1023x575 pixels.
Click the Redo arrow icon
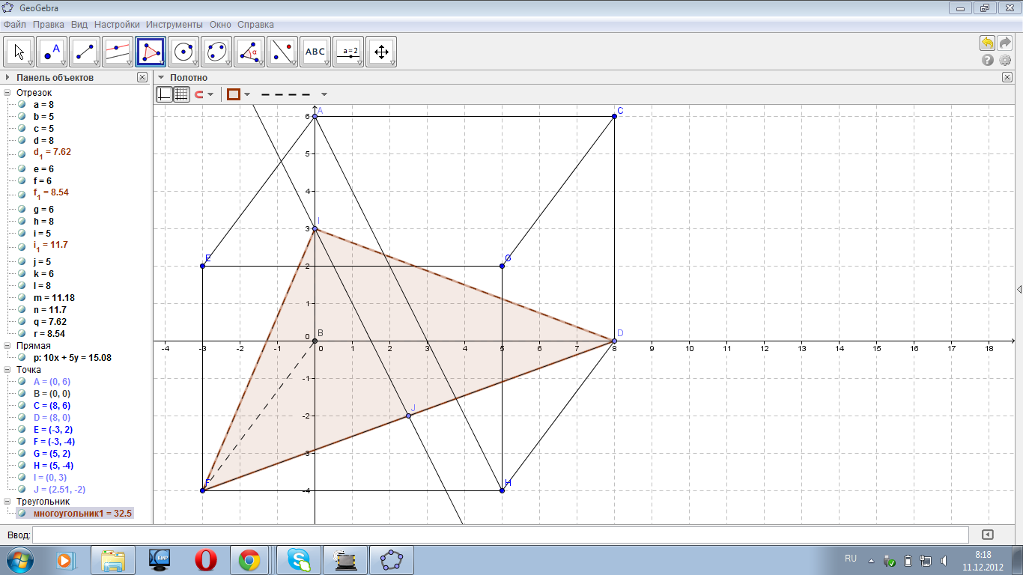click(x=1005, y=43)
